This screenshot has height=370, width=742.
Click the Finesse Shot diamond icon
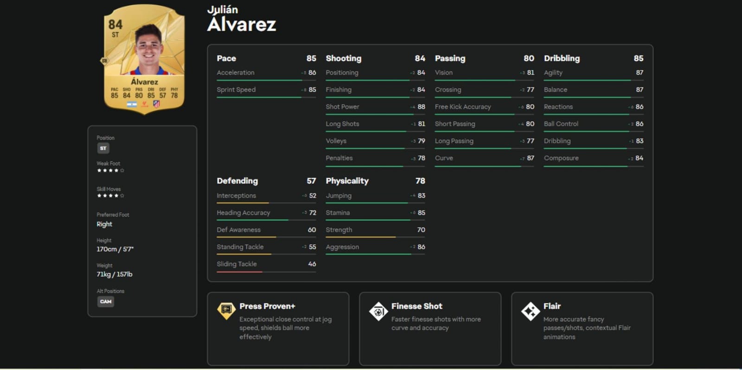click(379, 311)
